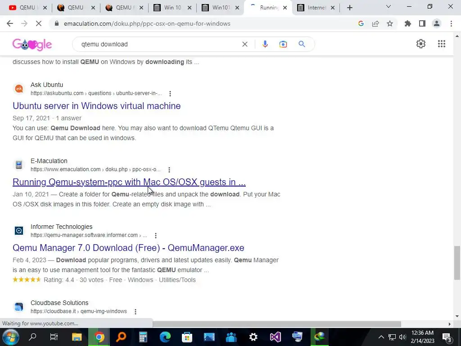The image size is (461, 346).
Task: Click the Google icon in address bar
Action: 361,23
